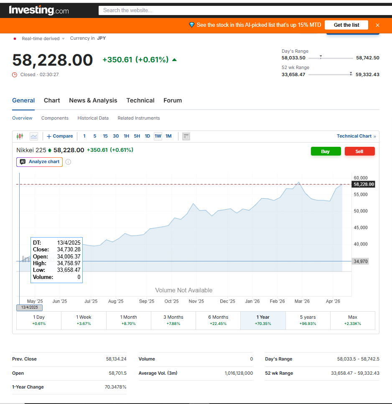Click the Investing.com logo
Viewport: 392px width, 404px height.
pyautogui.click(x=39, y=10)
